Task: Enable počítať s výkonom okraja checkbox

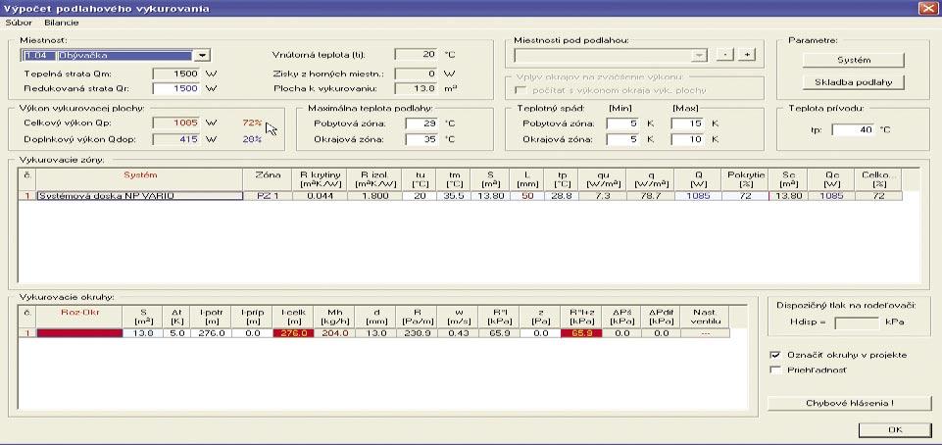Action: 521,90
